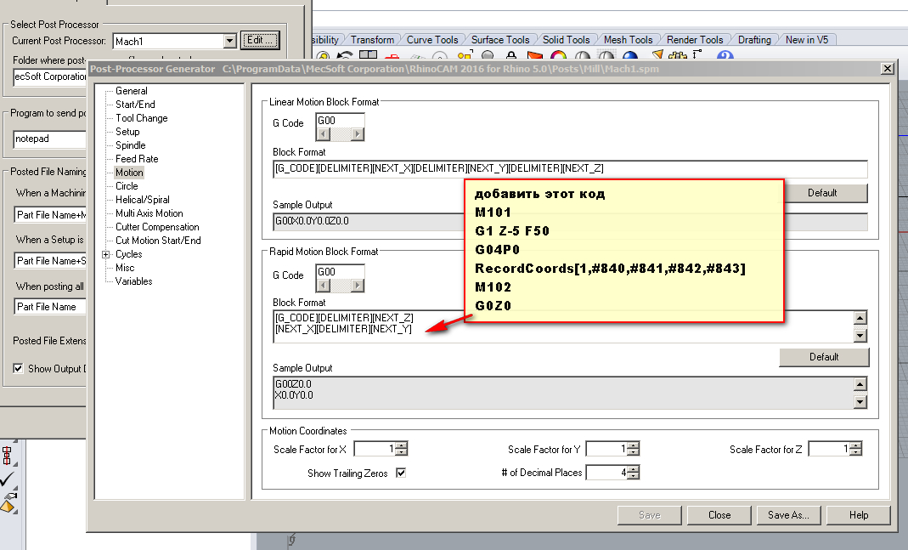Viewport: 908px width, 550px height.
Task: Toggle Show Trailing Zeros checkbox
Action: (x=401, y=473)
